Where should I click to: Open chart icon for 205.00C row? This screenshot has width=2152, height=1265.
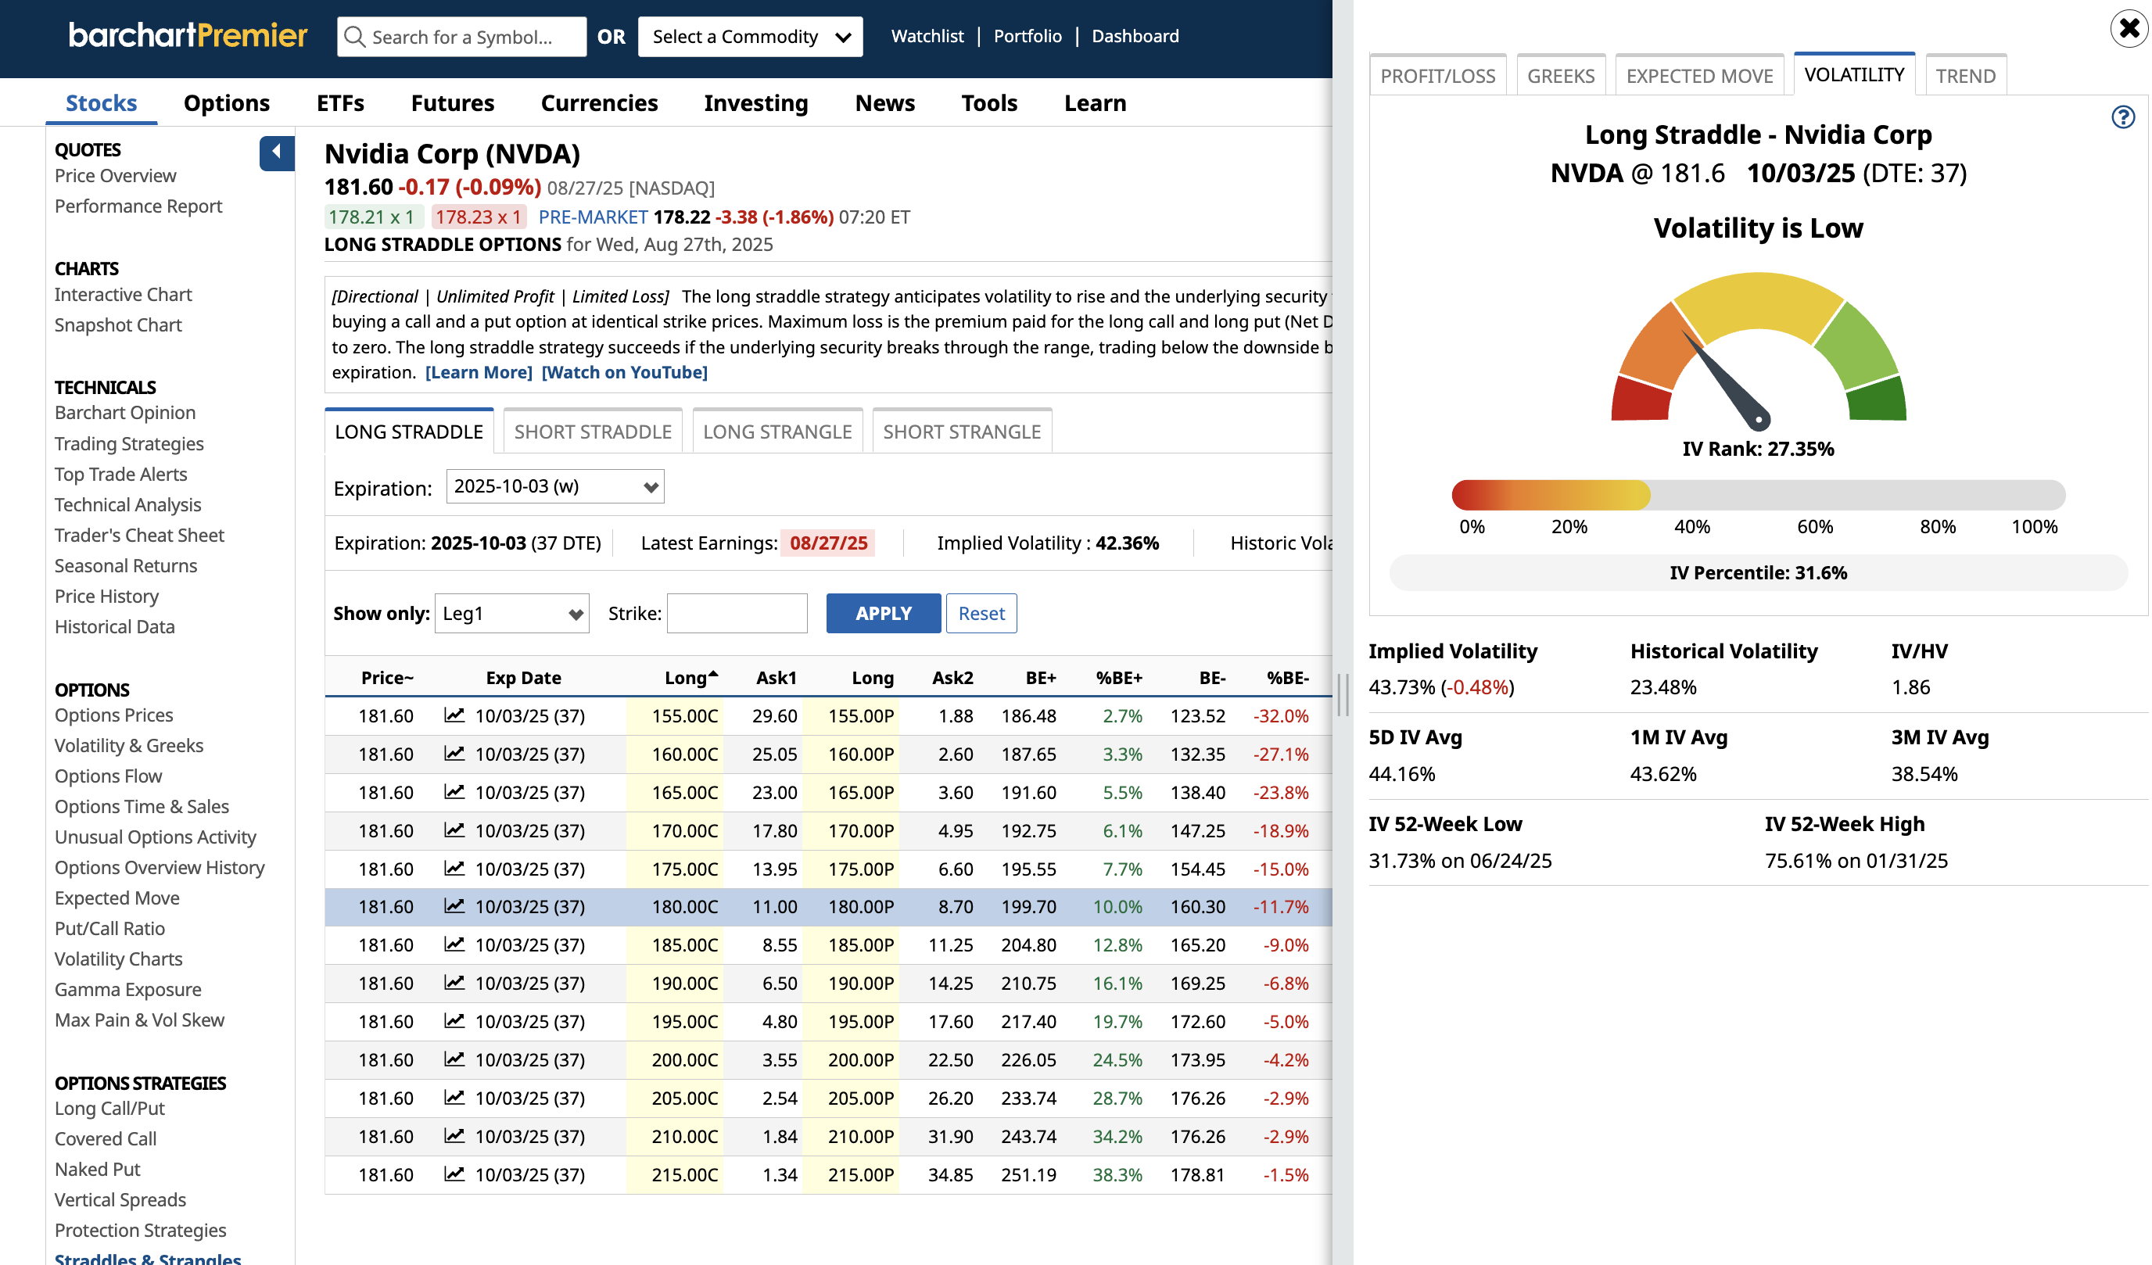pos(454,1098)
